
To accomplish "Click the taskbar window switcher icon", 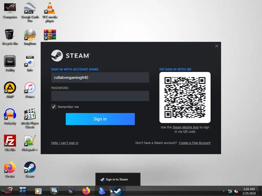I will pyautogui.click(x=23, y=191).
